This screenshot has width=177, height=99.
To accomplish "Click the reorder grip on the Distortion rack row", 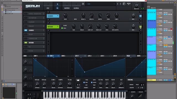I will [x=44, y=18].
